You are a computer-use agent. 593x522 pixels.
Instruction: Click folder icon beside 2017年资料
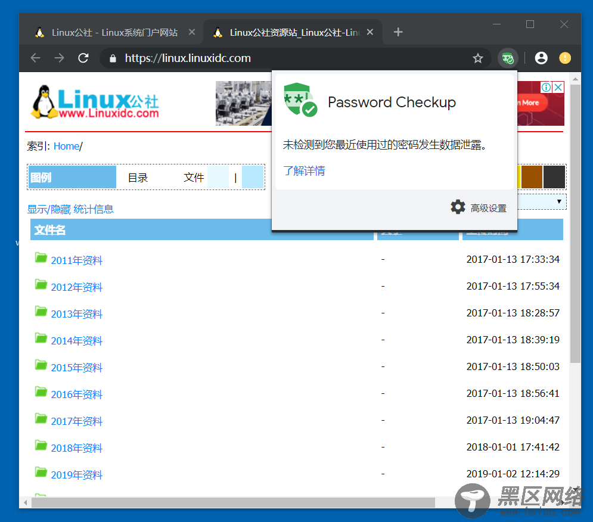[41, 419]
